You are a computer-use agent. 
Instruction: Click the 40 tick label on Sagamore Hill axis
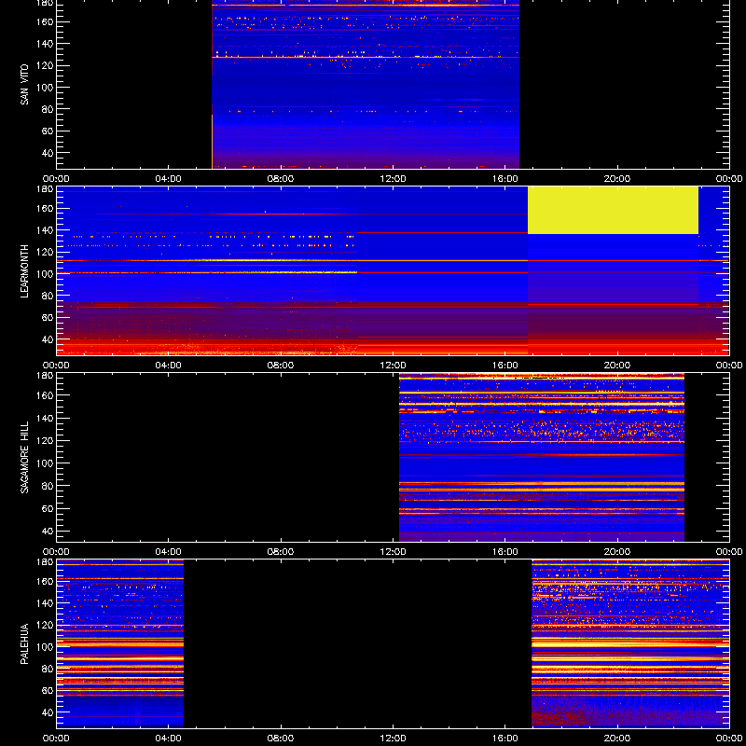click(x=48, y=532)
